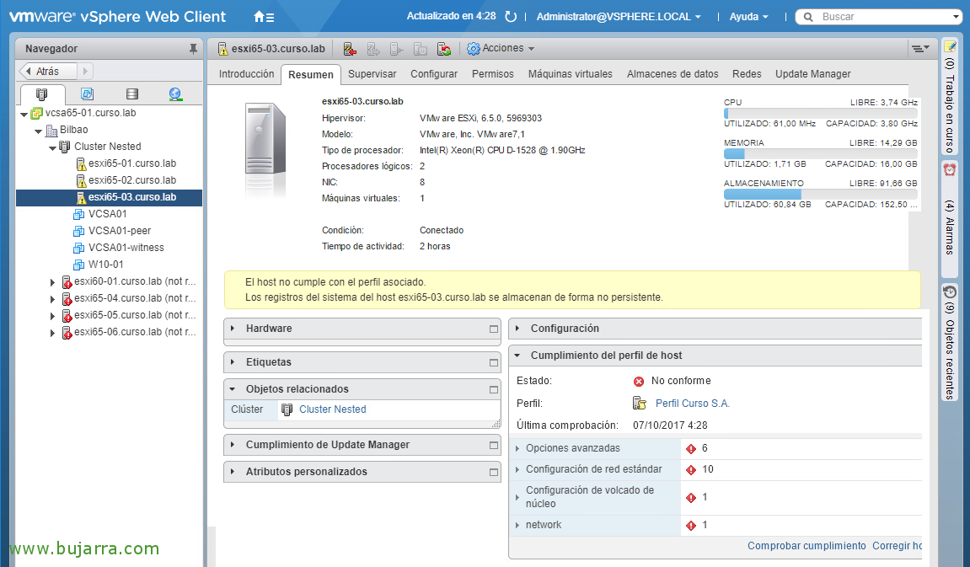Collapse the Cluster Nested tree node
The width and height of the screenshot is (970, 567).
pyautogui.click(x=52, y=147)
